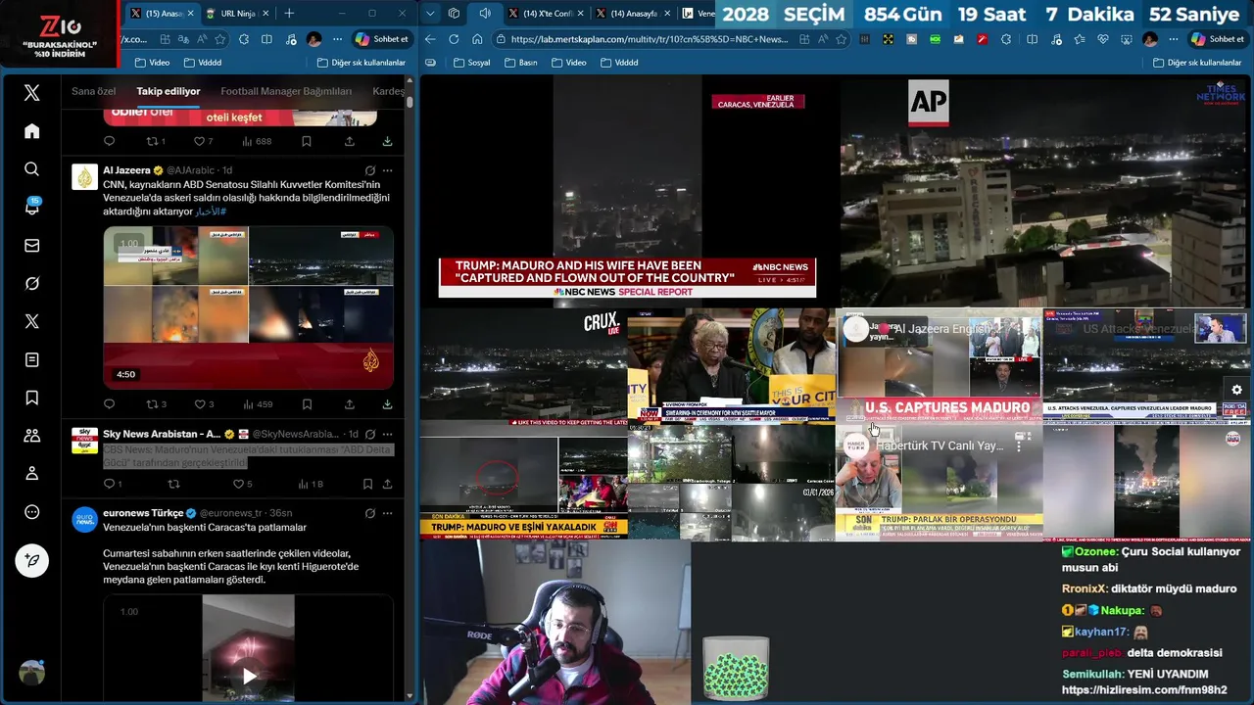The image size is (1254, 705).
Task: Open the X Home feed icon
Action: [x=31, y=131]
